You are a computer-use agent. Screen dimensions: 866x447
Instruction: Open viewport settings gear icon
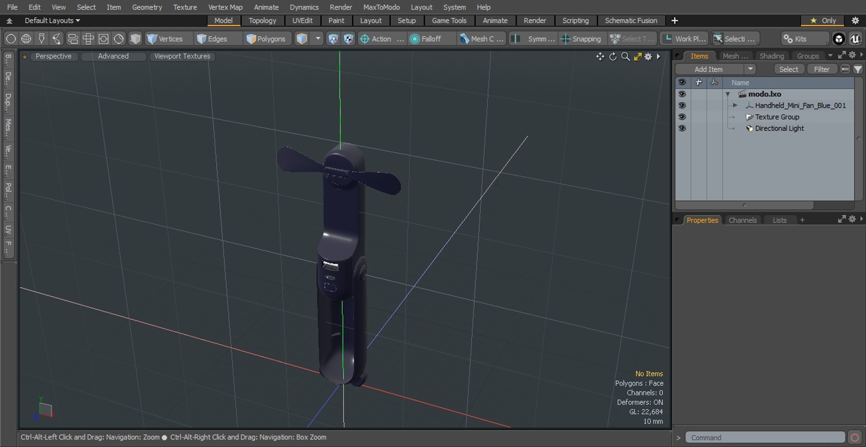pyautogui.click(x=648, y=56)
